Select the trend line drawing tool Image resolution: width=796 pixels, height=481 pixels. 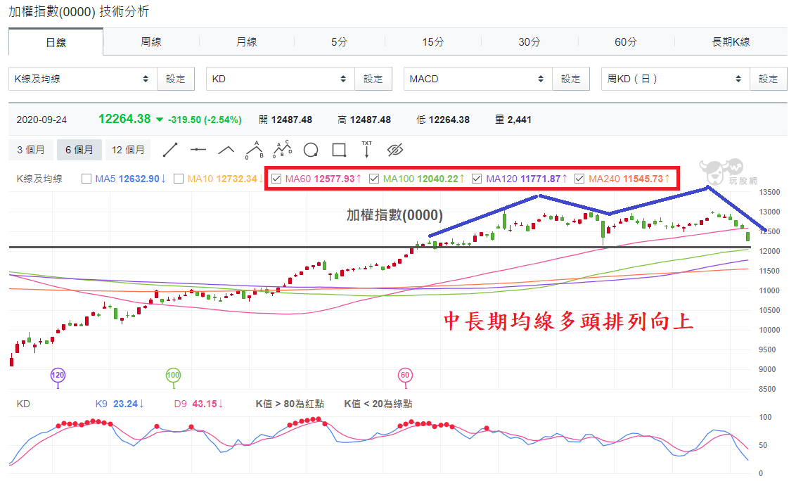coord(170,150)
